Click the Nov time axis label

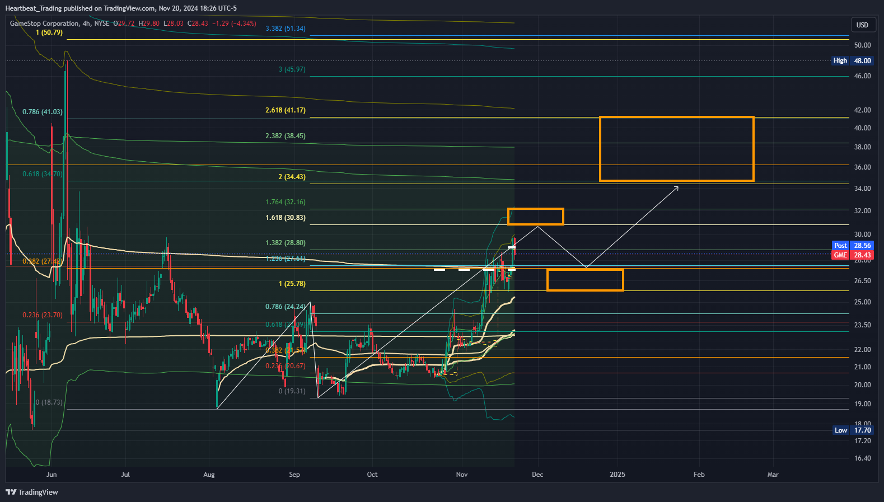[x=462, y=475]
